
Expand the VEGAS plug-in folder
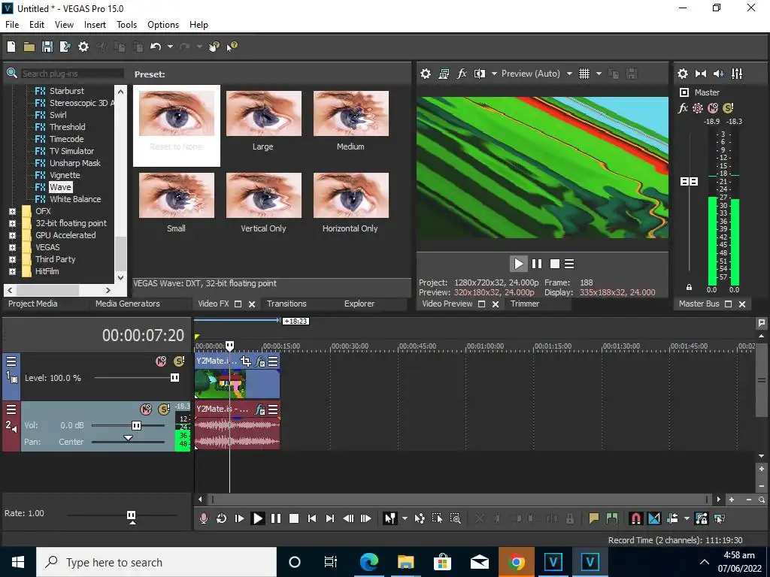coord(12,247)
